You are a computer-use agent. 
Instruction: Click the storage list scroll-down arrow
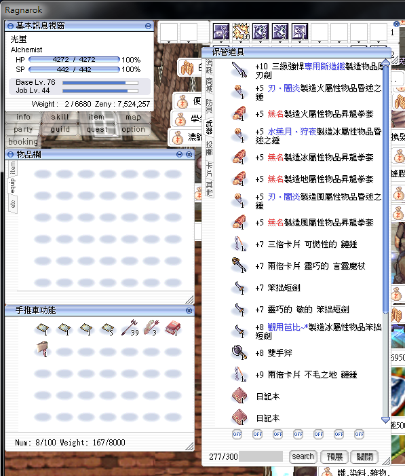tap(385, 420)
